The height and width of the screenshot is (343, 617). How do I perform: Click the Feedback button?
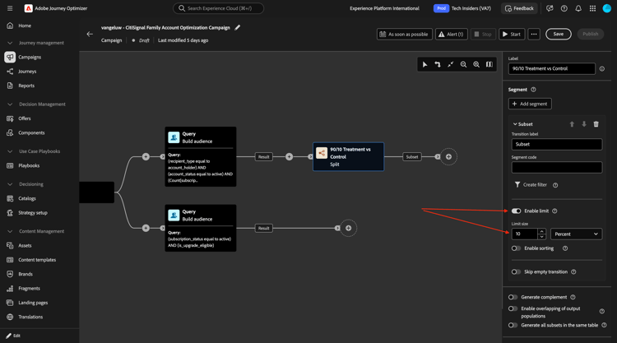(x=519, y=8)
